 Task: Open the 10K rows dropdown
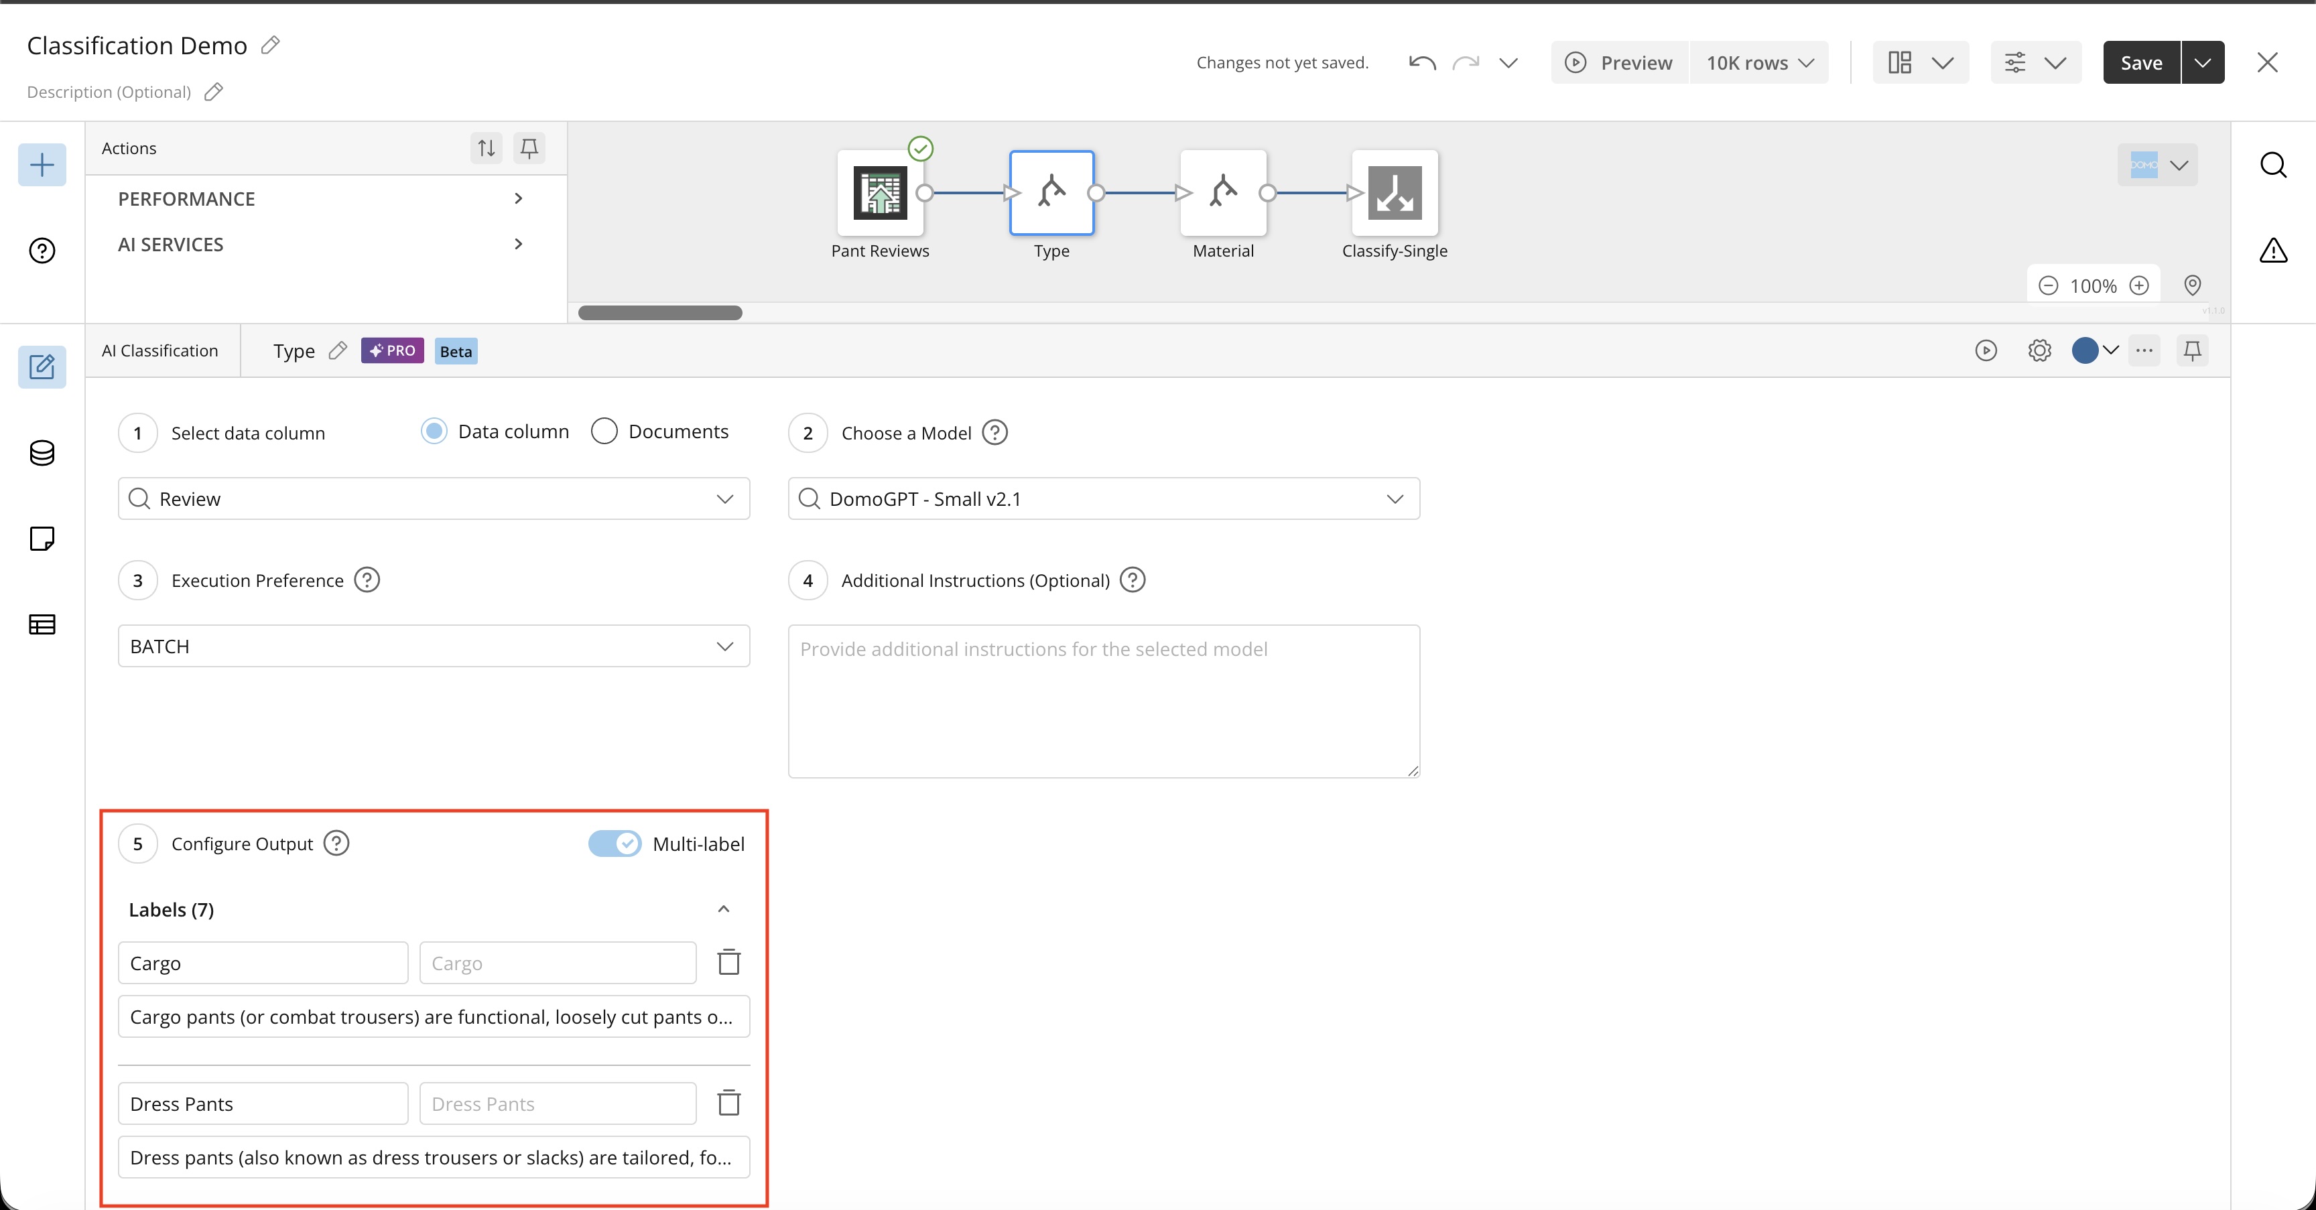1760,62
